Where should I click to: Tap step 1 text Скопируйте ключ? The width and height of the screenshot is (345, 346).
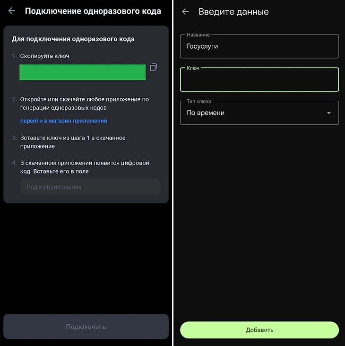click(x=45, y=56)
